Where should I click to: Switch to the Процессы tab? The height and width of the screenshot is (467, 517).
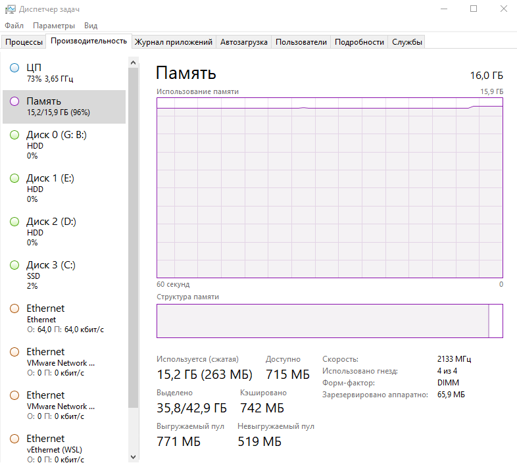tap(24, 42)
